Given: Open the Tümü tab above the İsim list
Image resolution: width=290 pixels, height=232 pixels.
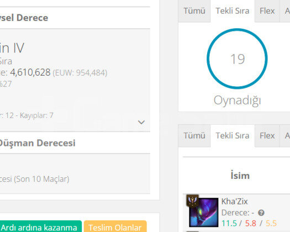Looking at the screenshot, I should click(x=194, y=136).
